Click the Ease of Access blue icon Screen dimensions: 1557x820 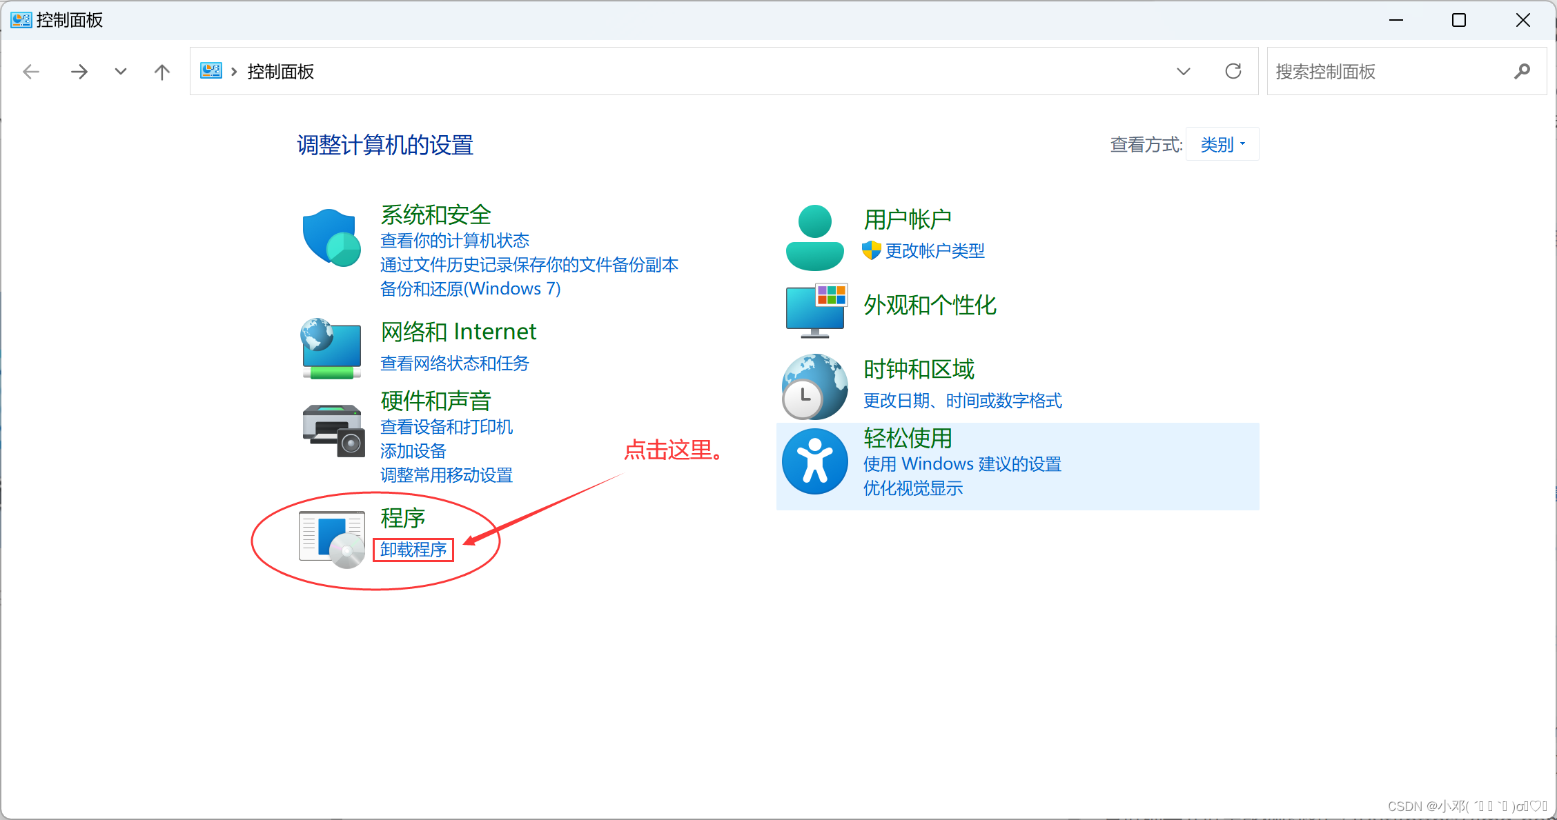point(814,461)
